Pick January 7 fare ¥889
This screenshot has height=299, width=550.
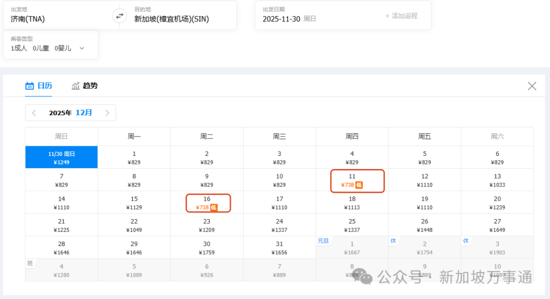coord(280,270)
